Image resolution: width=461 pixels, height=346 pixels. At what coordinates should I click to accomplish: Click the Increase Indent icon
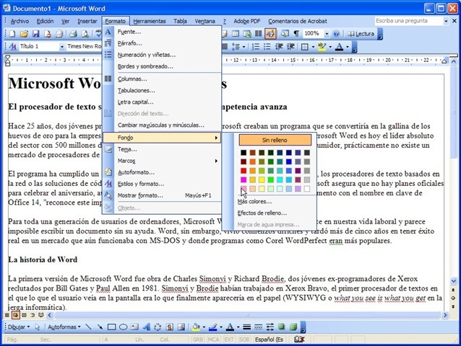290,46
